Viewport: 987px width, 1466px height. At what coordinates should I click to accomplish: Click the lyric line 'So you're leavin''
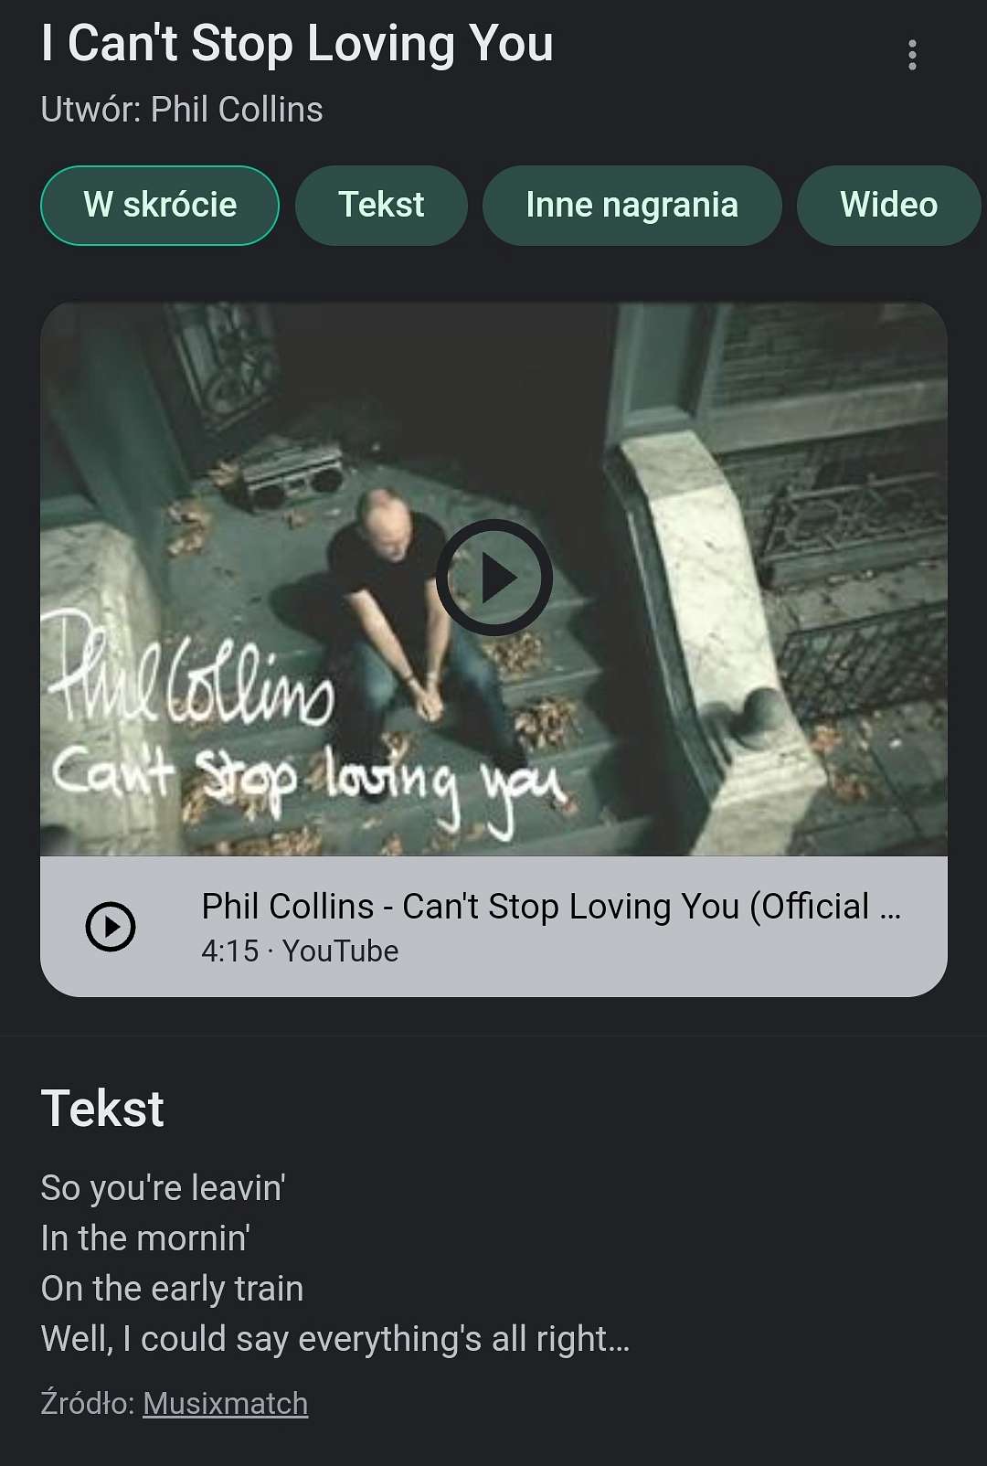point(164,1188)
